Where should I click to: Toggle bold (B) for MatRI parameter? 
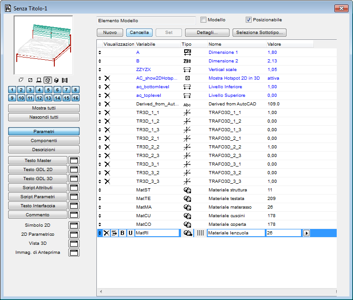click(122, 233)
